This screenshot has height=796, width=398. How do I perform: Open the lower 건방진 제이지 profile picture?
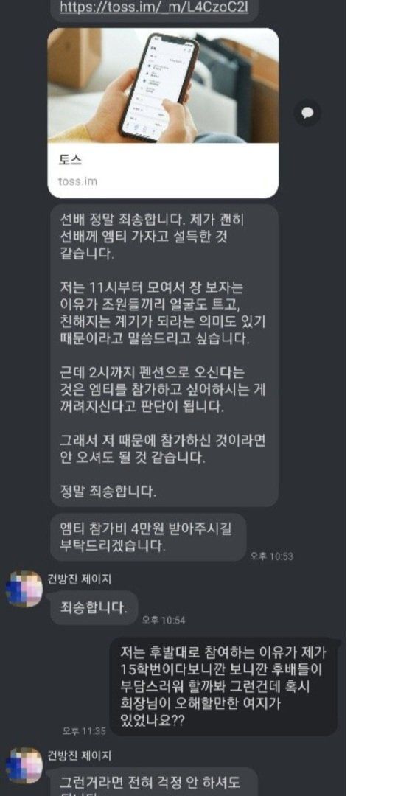pyautogui.click(x=24, y=766)
